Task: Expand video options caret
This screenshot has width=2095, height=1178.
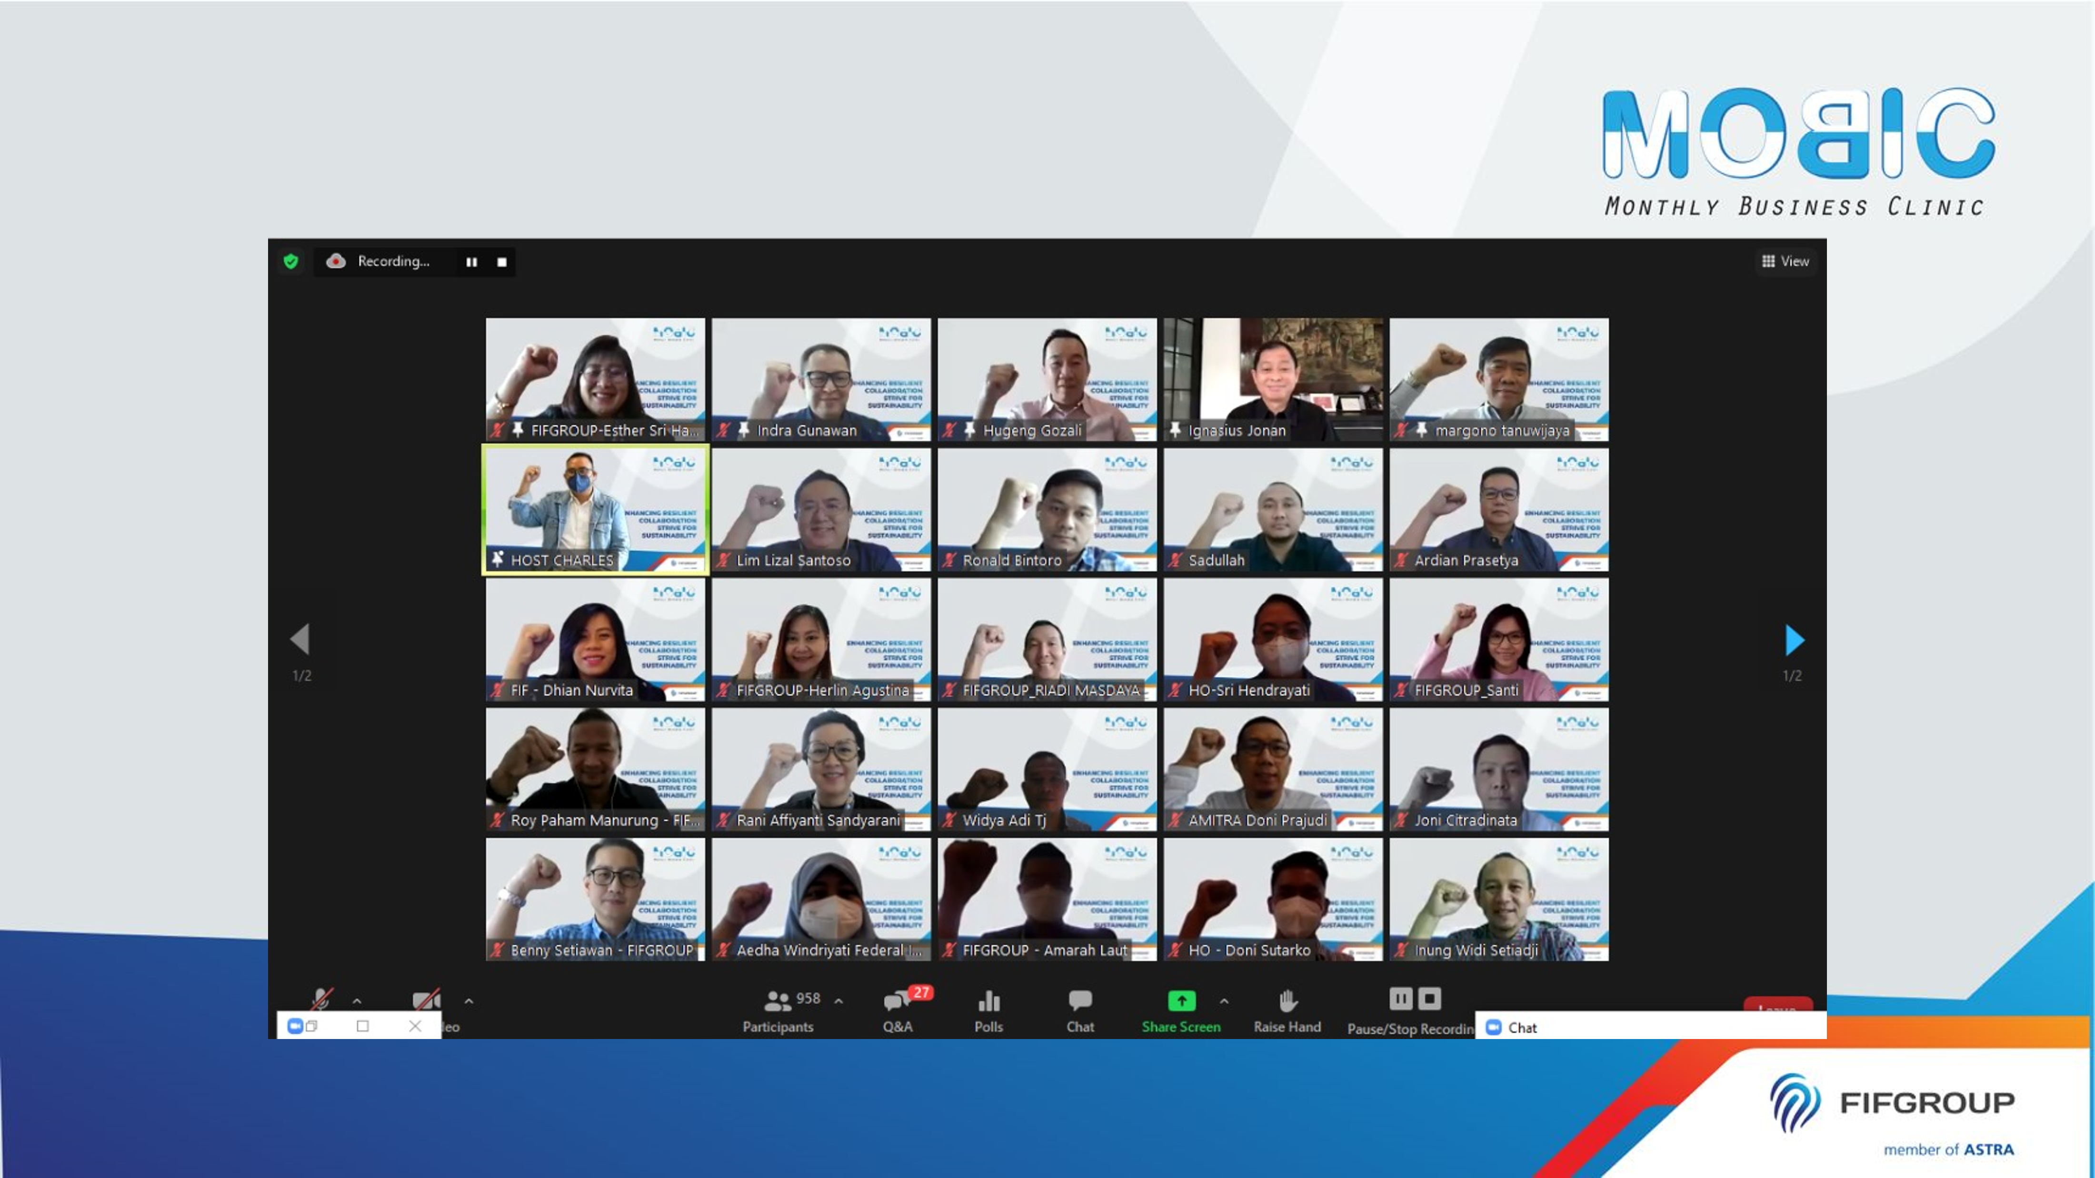Action: click(x=469, y=1001)
